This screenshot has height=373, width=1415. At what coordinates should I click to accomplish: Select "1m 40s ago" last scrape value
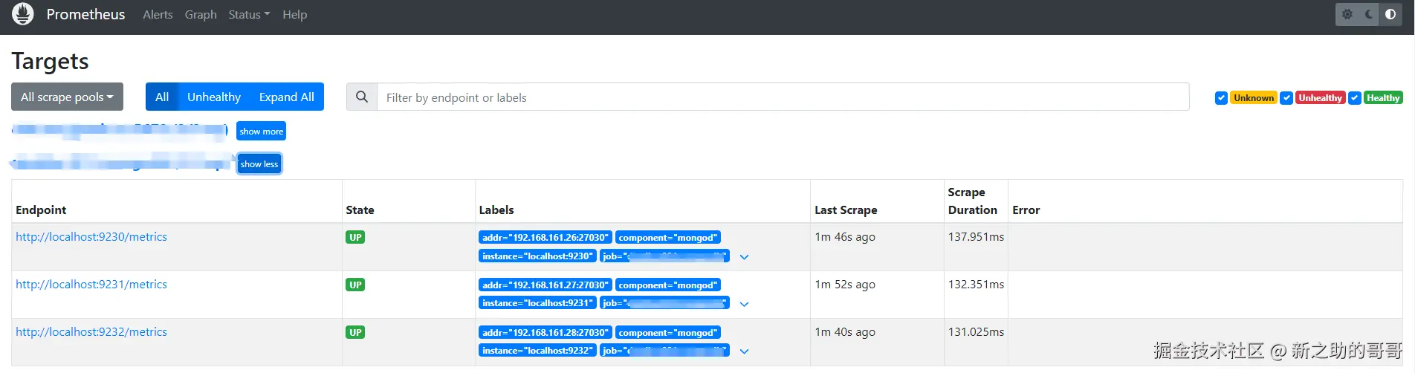(x=845, y=331)
